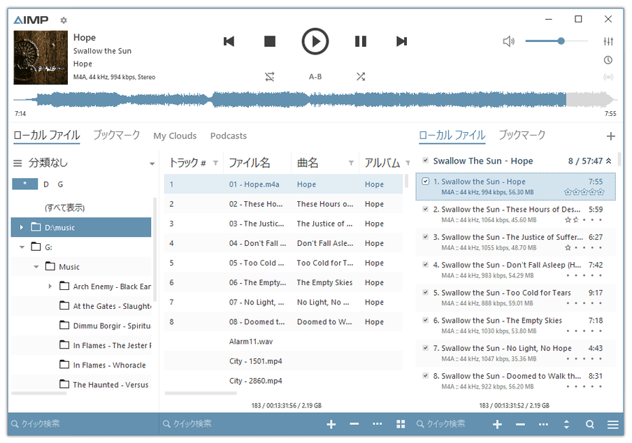Expand Arch Enemy - Black Earth folder
The height and width of the screenshot is (443, 632).
click(x=50, y=286)
